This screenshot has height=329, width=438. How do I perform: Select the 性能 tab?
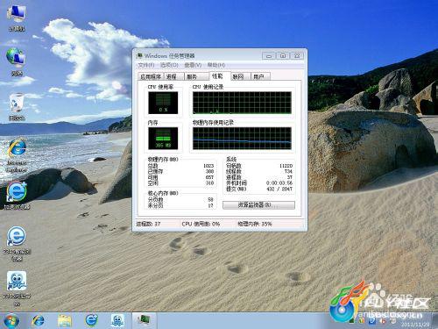[220, 76]
